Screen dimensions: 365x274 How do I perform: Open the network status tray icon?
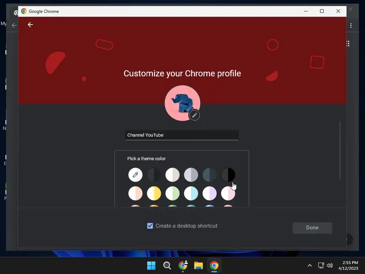(x=321, y=265)
